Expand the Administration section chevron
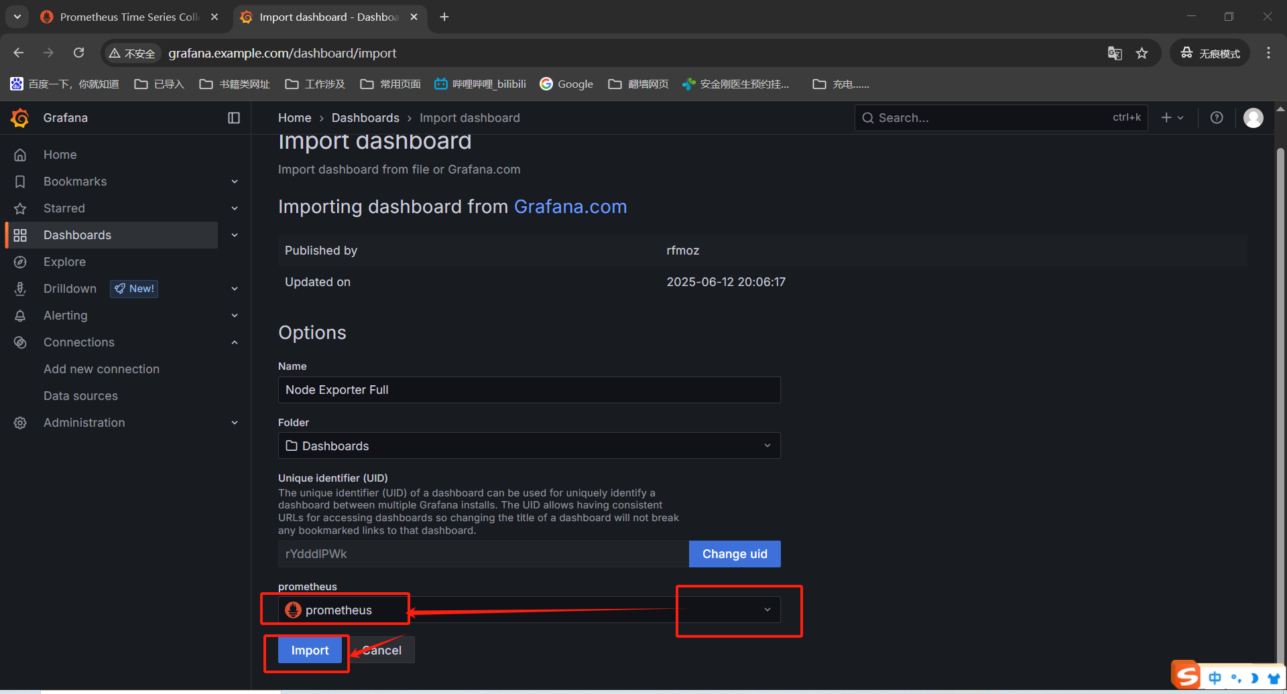 235,423
